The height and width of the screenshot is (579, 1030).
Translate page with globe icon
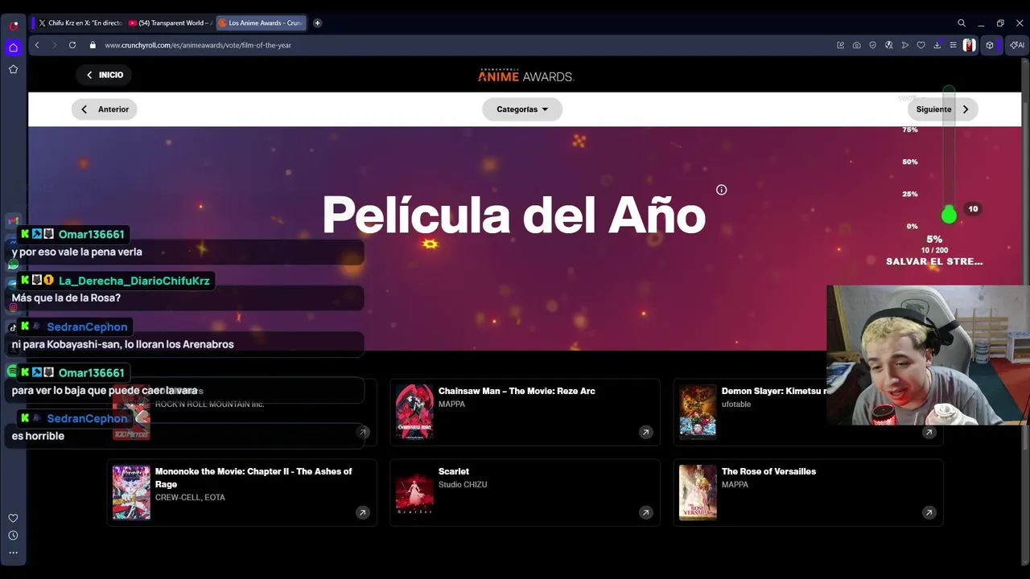coord(889,45)
